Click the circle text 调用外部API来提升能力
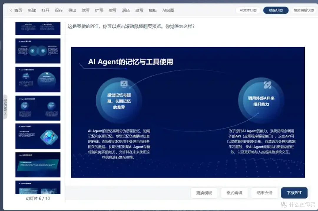Image resolution: width=318 pixels, height=211 pixels. pyautogui.click(x=261, y=101)
